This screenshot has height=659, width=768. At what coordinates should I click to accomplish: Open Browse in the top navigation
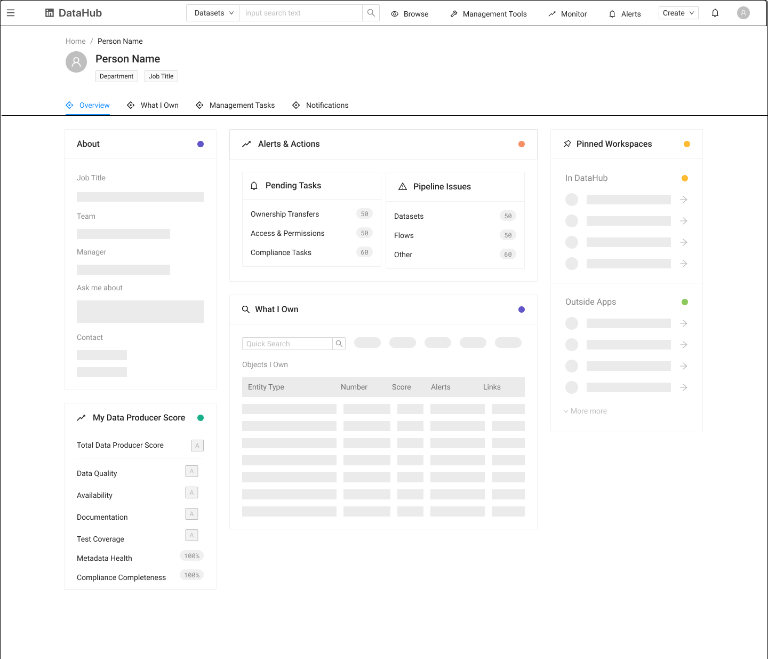[410, 14]
